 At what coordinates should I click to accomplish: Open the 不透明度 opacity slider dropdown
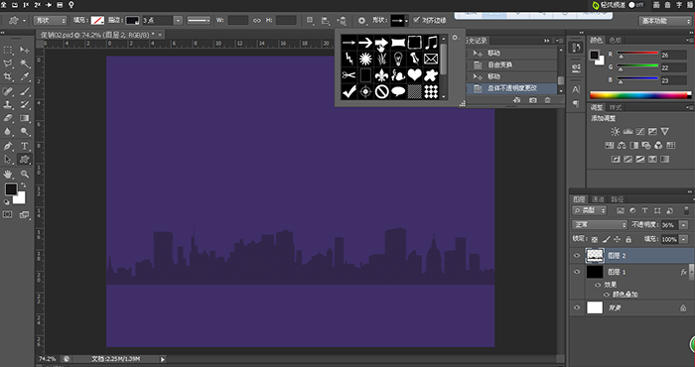684,225
